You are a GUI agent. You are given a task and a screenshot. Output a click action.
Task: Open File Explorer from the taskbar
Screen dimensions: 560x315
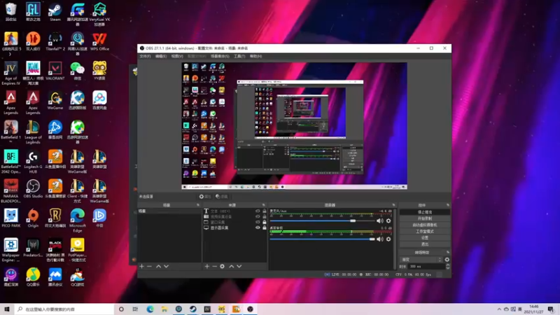(x=164, y=309)
